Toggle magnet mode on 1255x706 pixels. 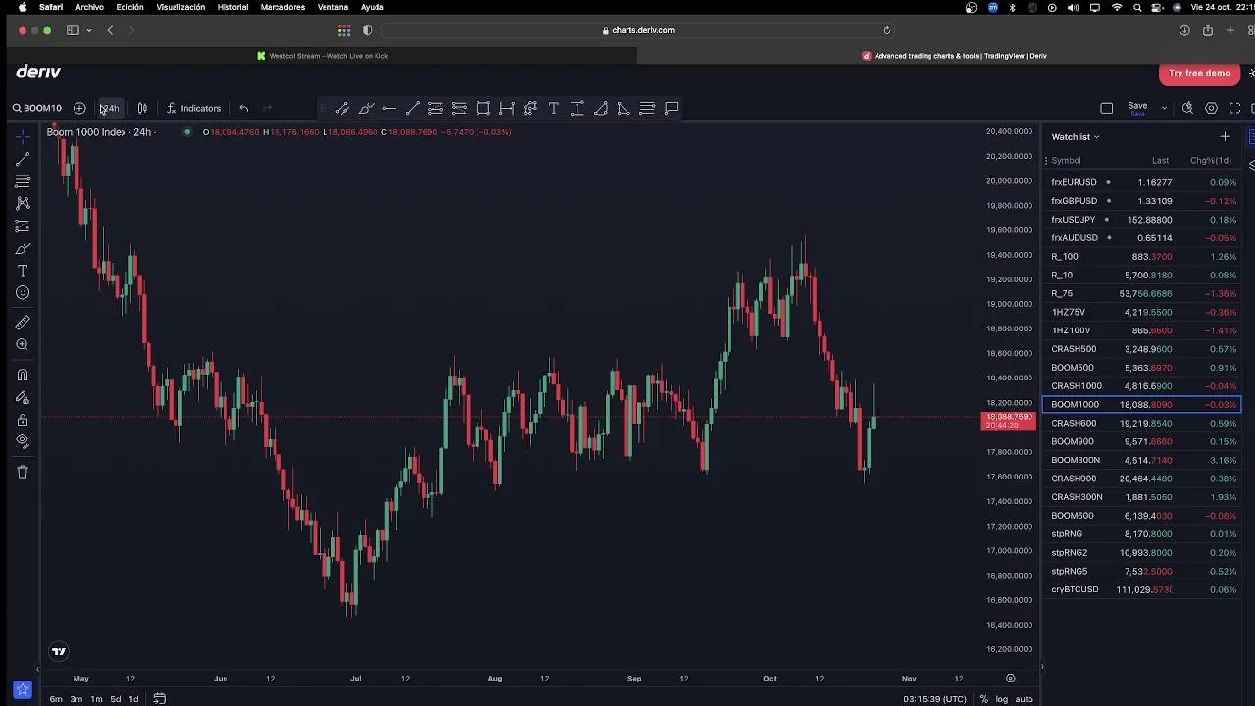click(23, 375)
